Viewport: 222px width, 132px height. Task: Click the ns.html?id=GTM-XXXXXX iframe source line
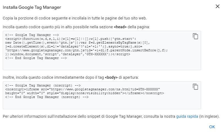83,89
